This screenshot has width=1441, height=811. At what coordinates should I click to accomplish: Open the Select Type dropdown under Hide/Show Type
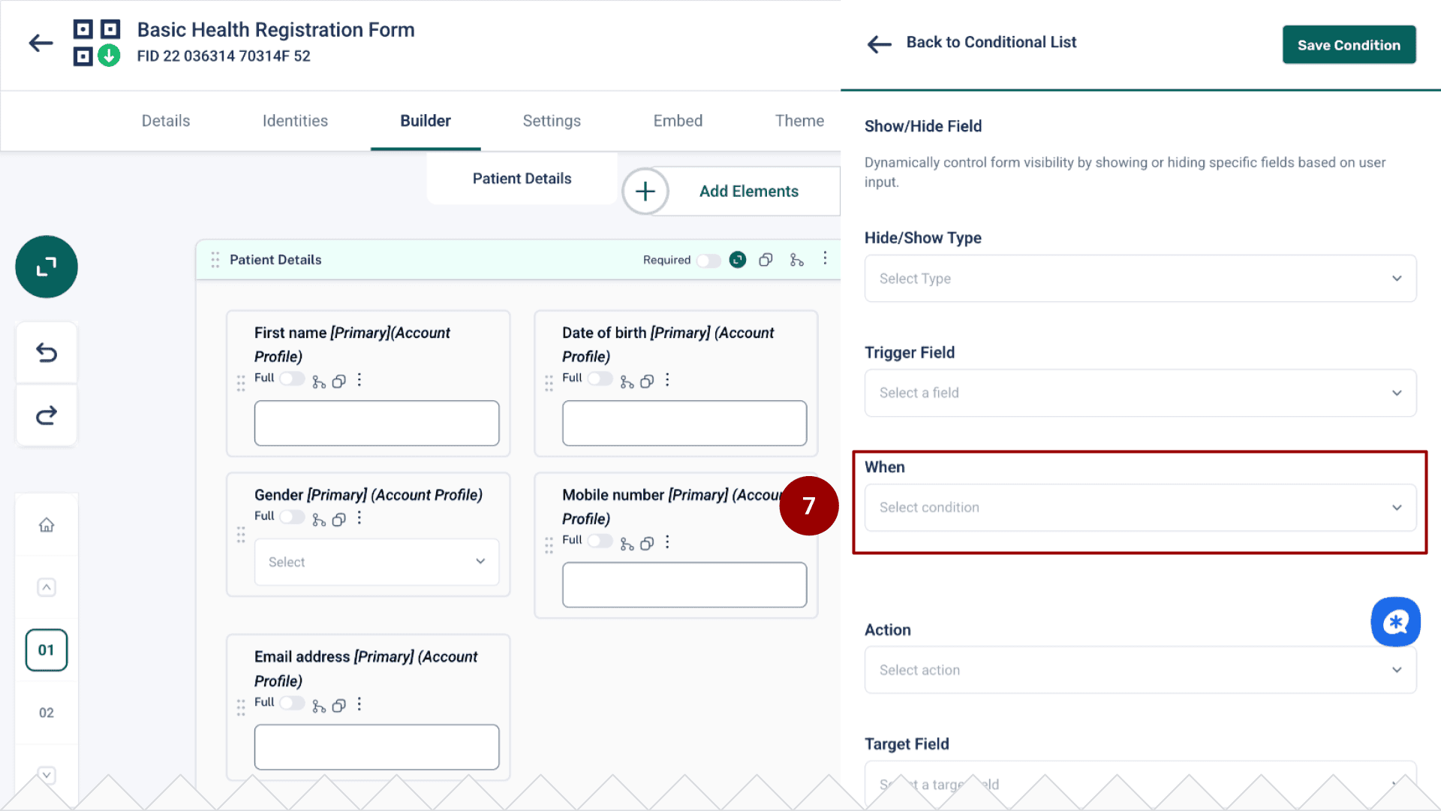click(1139, 278)
